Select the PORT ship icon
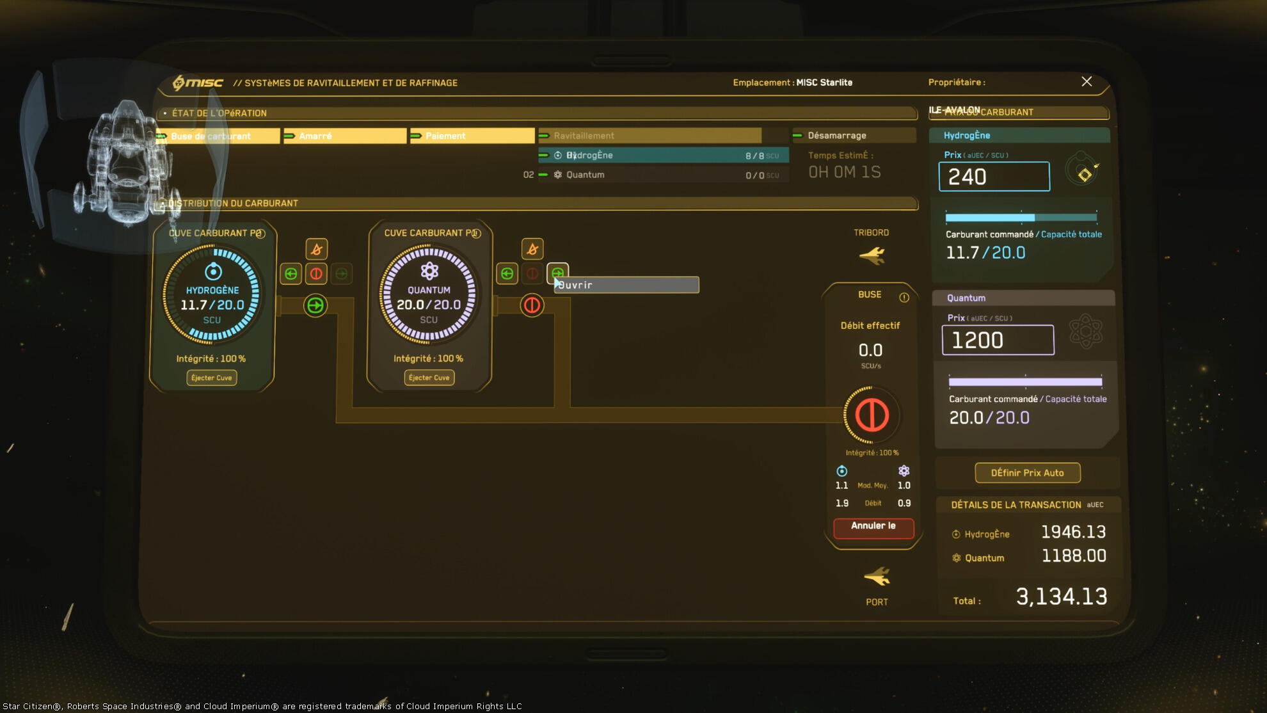This screenshot has width=1267, height=713. [877, 576]
